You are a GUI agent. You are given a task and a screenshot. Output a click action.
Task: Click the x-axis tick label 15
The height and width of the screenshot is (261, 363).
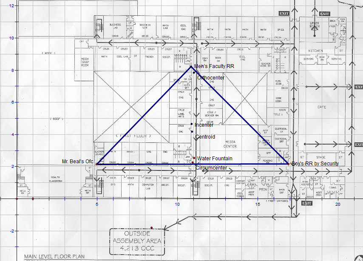tap(258, 204)
